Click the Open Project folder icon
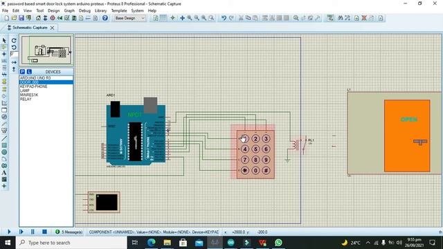443x249 pixels. tap(14, 18)
